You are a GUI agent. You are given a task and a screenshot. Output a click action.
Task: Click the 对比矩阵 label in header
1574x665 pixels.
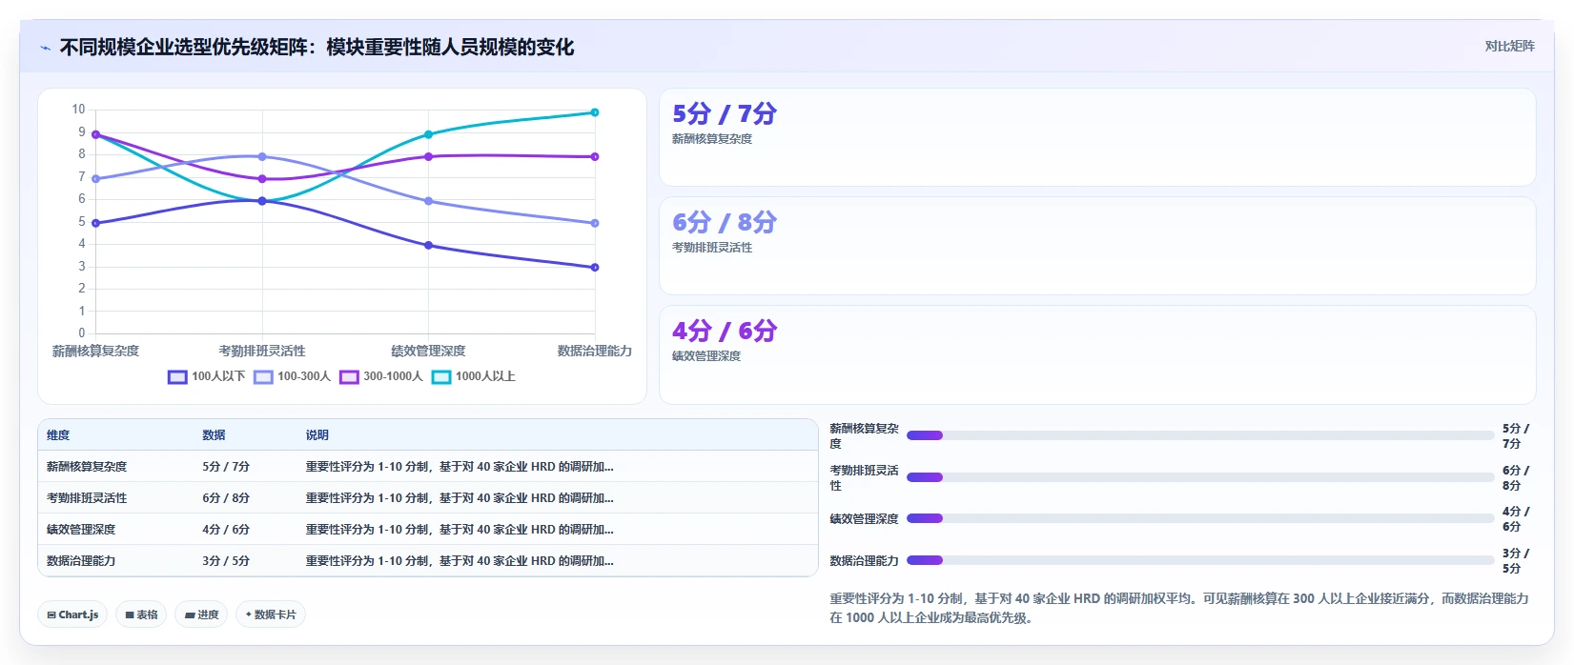(1509, 46)
